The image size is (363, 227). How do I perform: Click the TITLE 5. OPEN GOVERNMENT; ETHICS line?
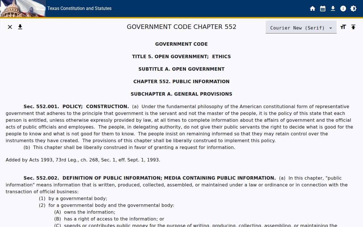181,56
